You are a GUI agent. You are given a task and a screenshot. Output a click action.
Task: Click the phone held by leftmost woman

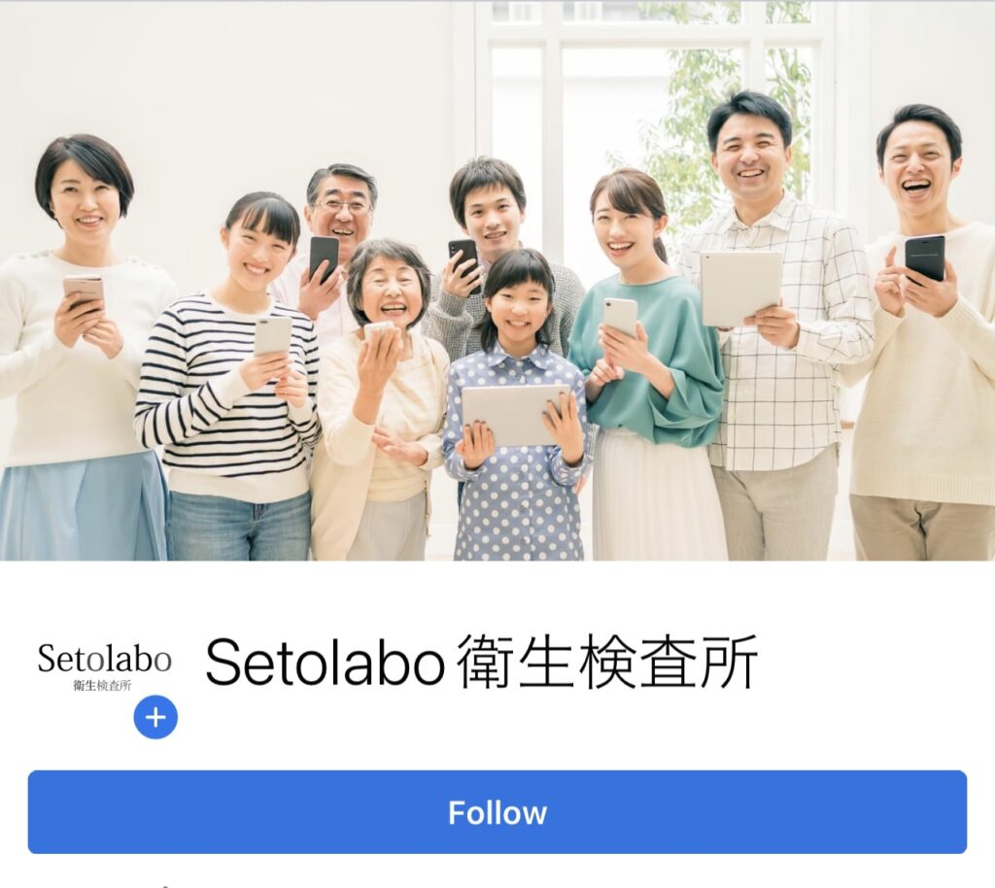click(84, 291)
